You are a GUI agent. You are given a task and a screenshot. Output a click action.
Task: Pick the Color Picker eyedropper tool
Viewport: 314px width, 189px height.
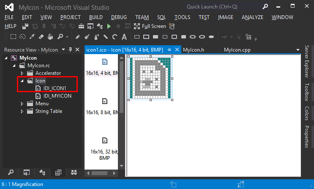coord(32,37)
